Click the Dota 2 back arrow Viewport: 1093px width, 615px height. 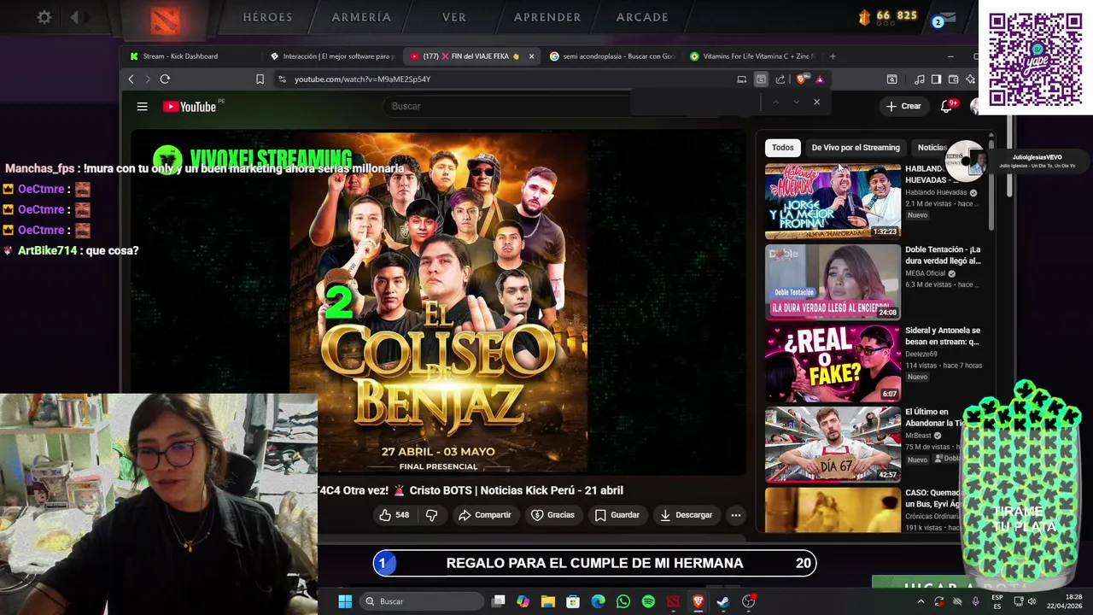(74, 17)
